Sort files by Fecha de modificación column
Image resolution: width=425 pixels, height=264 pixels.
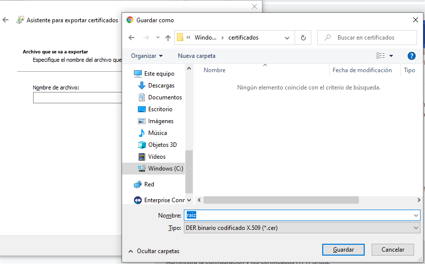[362, 70]
